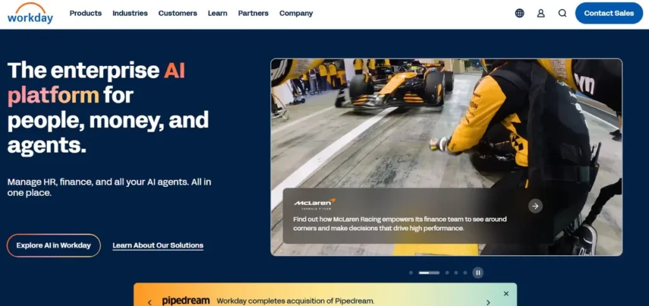Screen dimensions: 649x306
Task: Pause the hero carousel
Action: click(x=478, y=272)
